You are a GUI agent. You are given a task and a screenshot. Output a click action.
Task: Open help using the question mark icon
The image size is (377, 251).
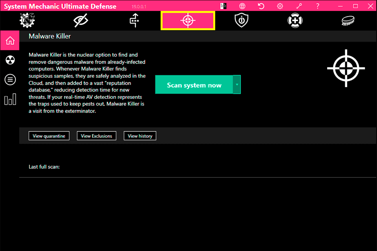(x=317, y=6)
